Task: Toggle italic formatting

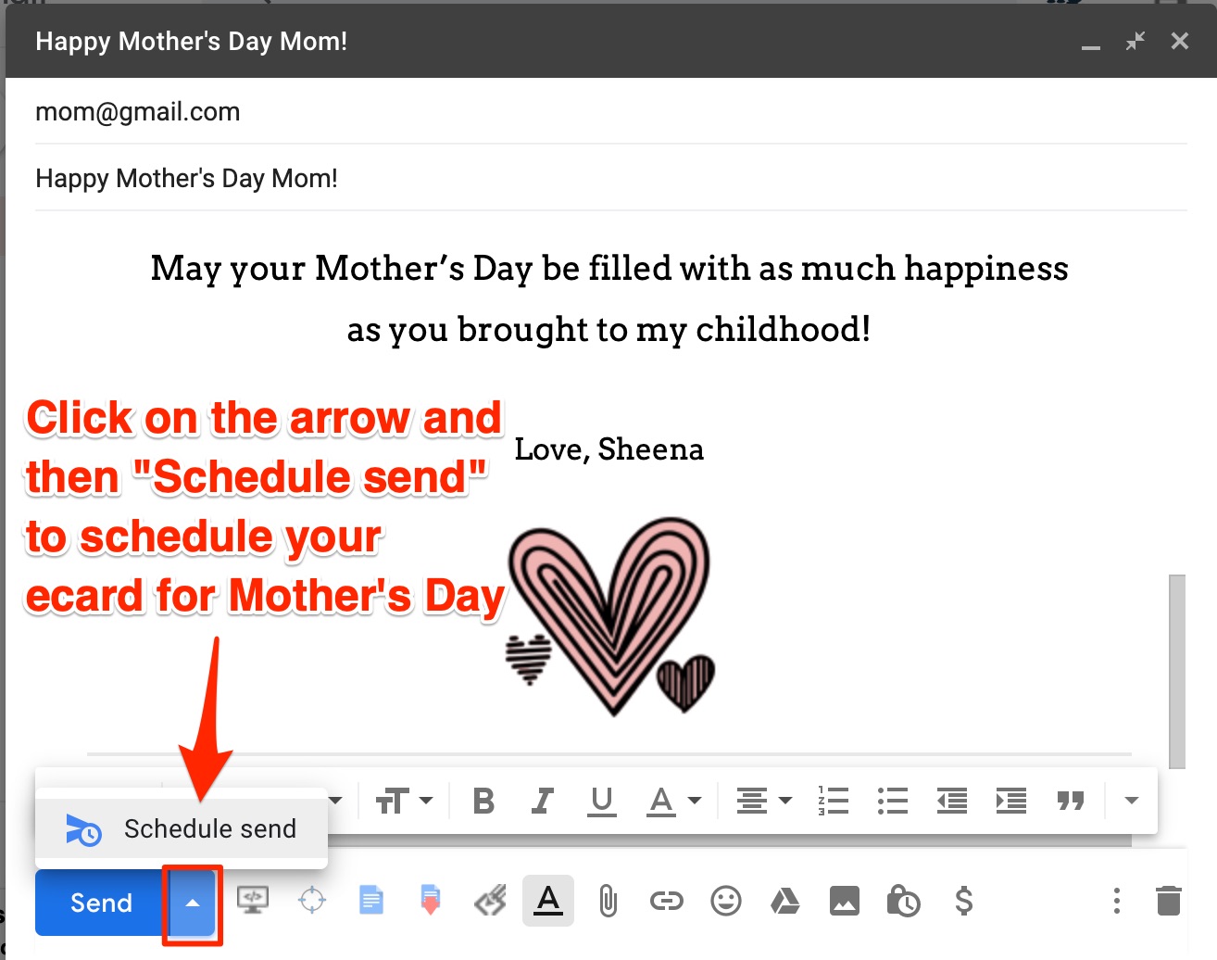Action: point(542,801)
